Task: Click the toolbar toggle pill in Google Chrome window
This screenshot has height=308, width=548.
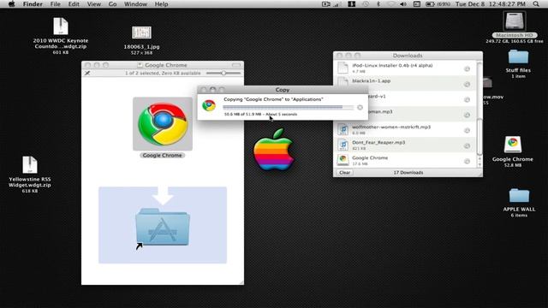Action: 236,65
